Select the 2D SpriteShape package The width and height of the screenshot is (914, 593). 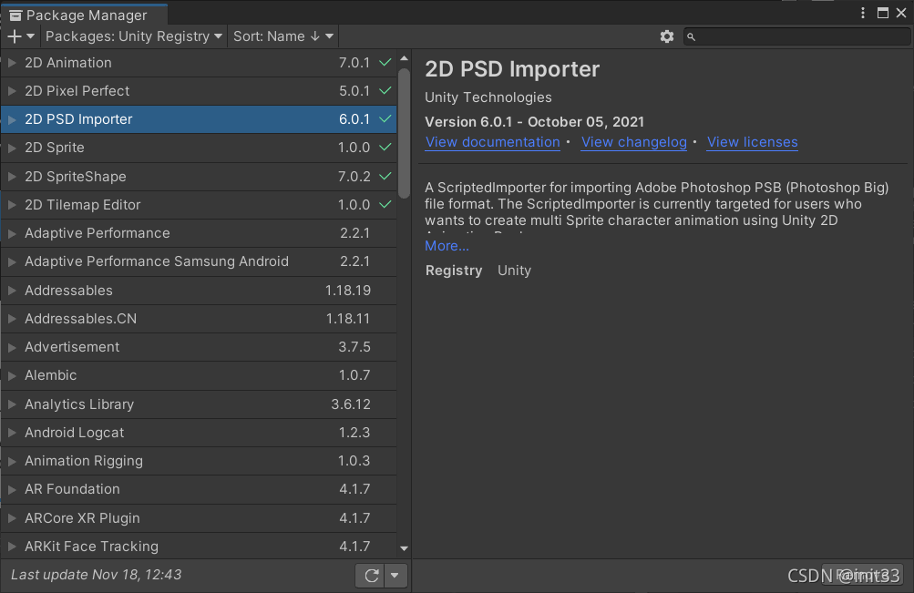[x=198, y=177]
